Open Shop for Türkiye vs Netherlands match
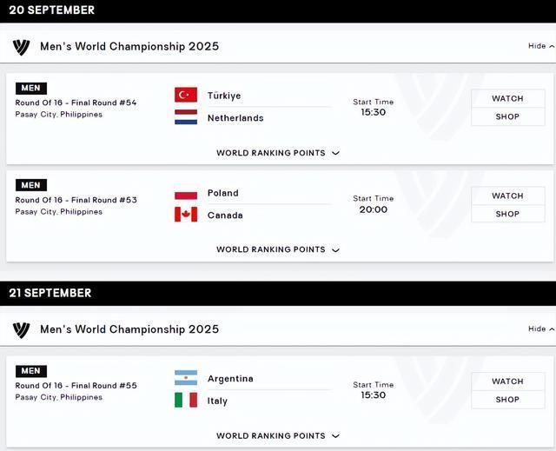 coord(507,116)
